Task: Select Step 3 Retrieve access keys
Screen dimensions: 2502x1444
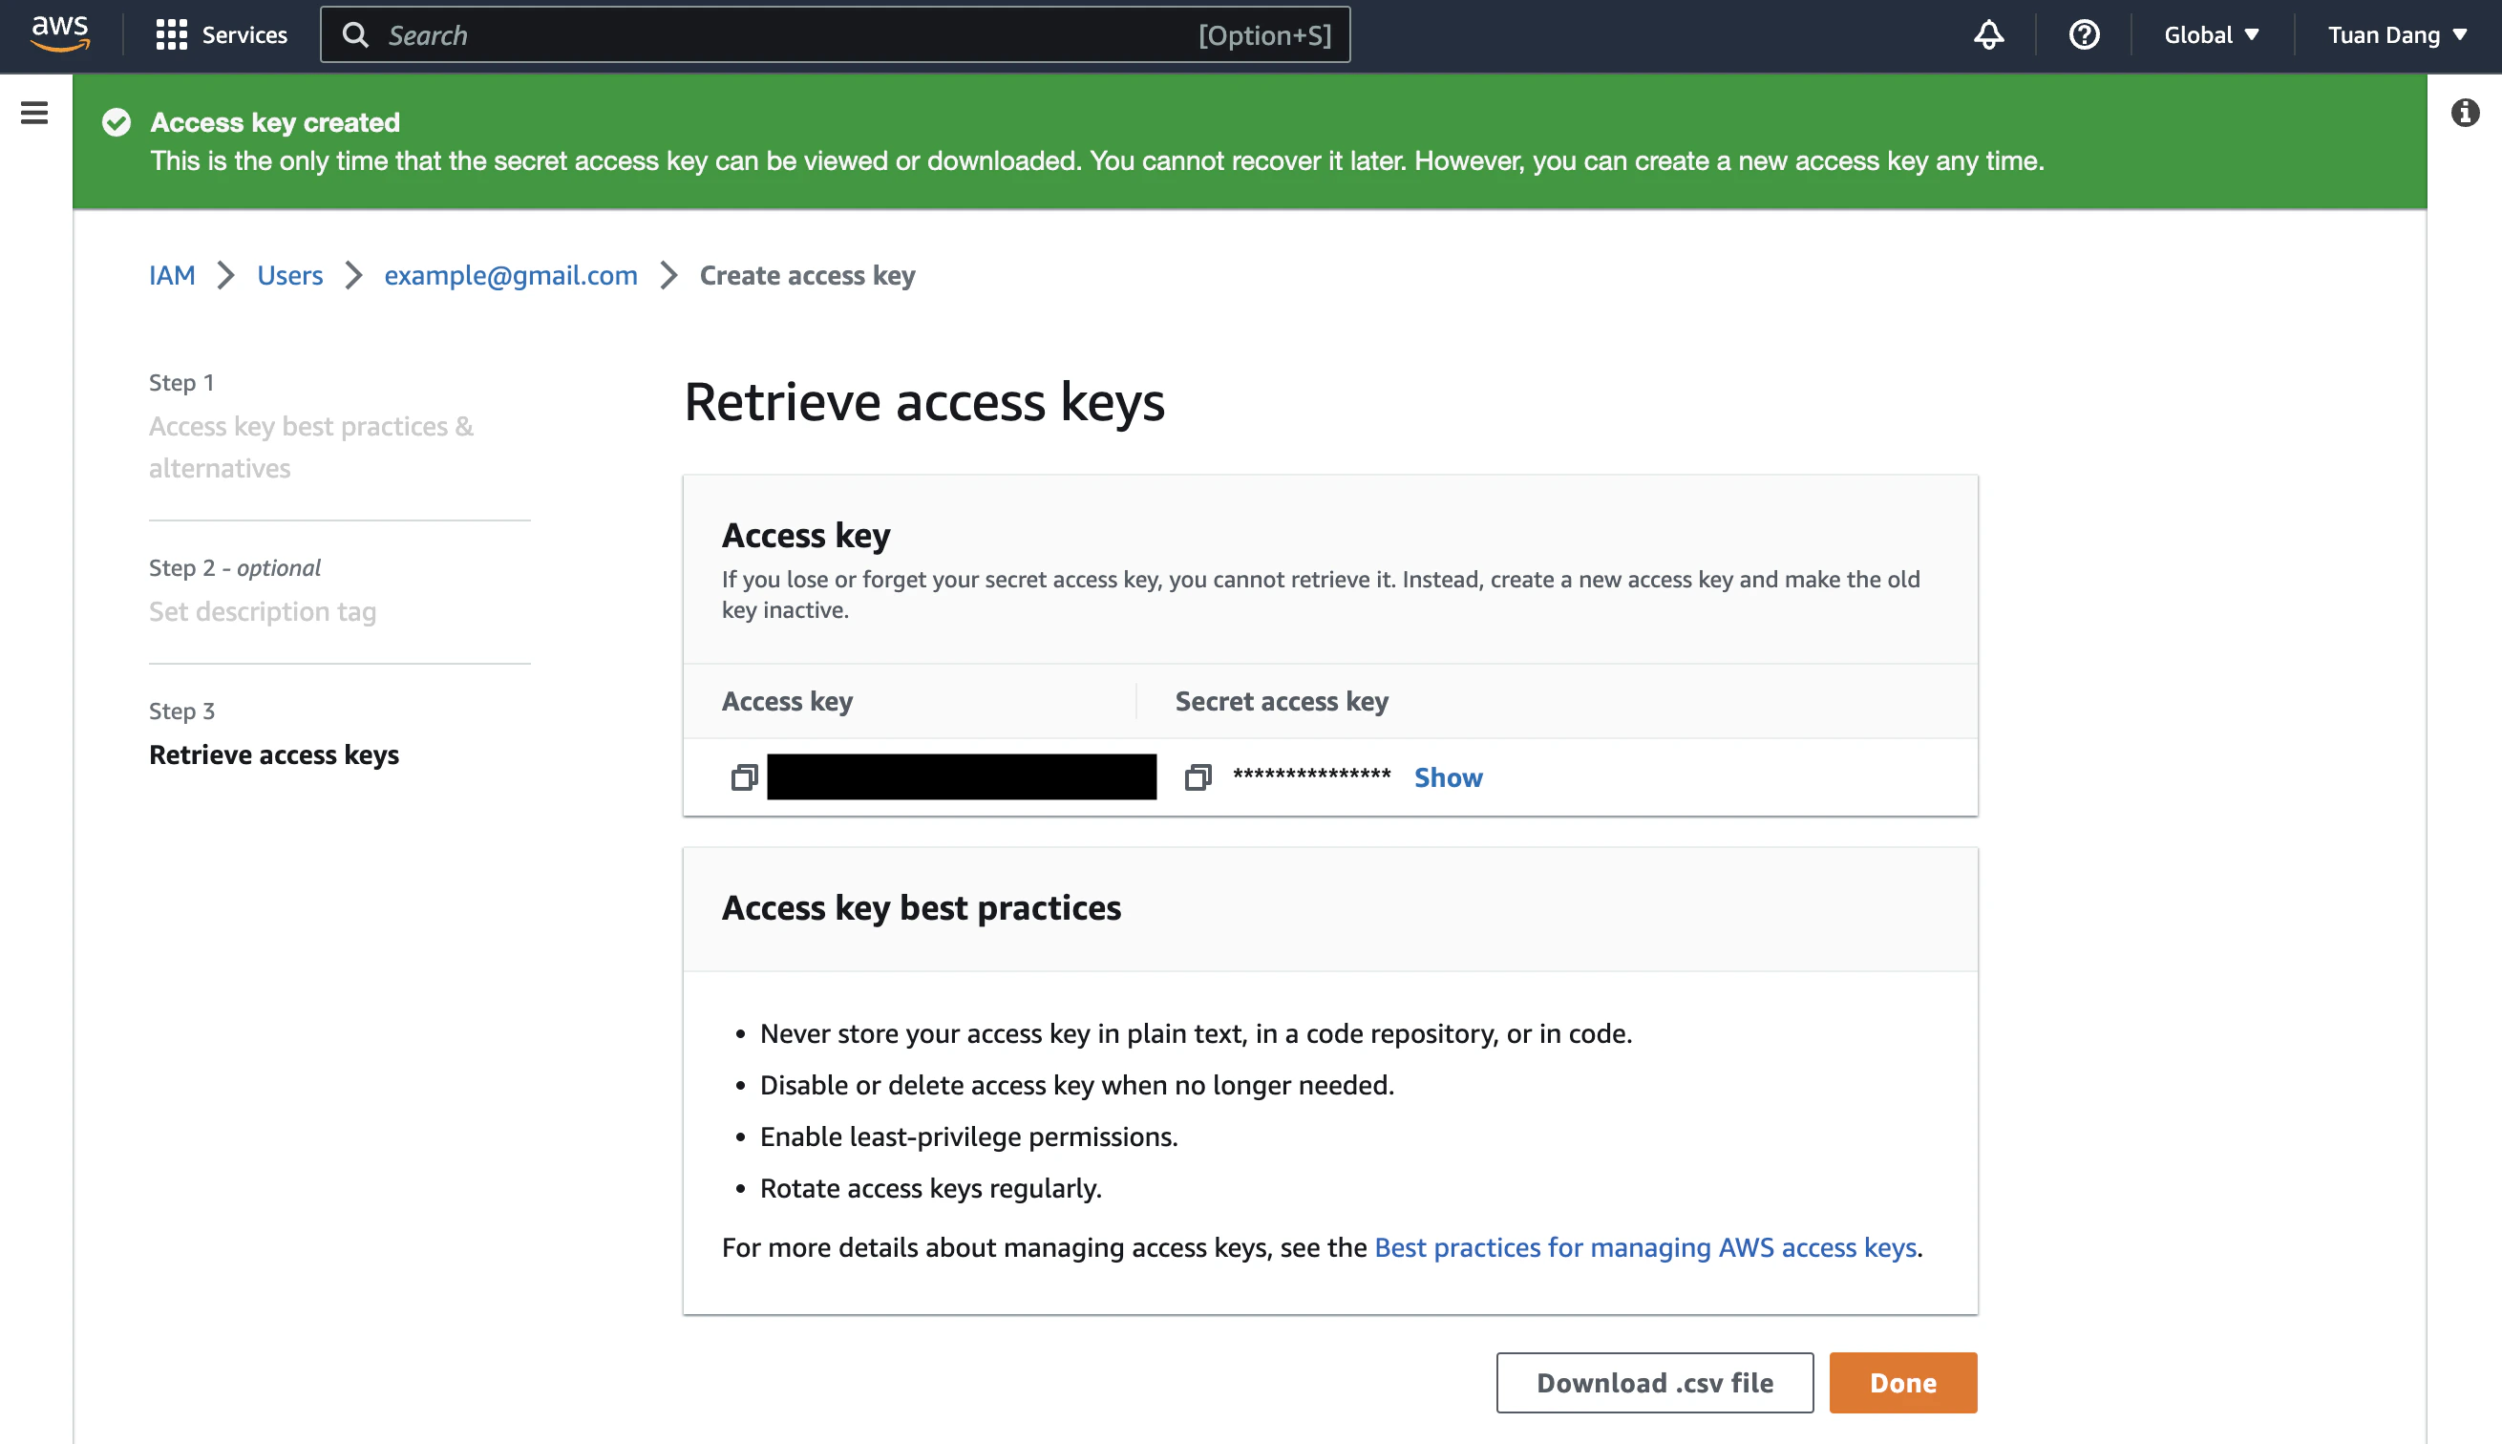Action: (274, 754)
